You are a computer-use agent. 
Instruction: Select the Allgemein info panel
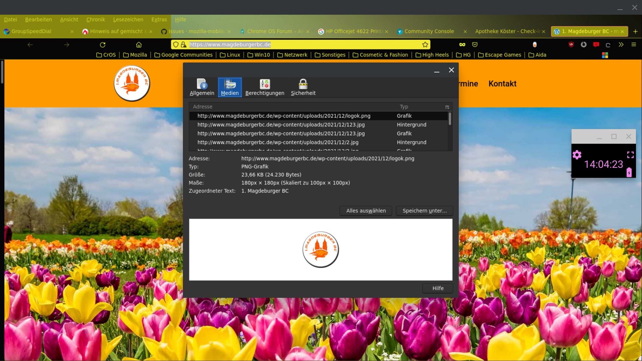pos(202,87)
